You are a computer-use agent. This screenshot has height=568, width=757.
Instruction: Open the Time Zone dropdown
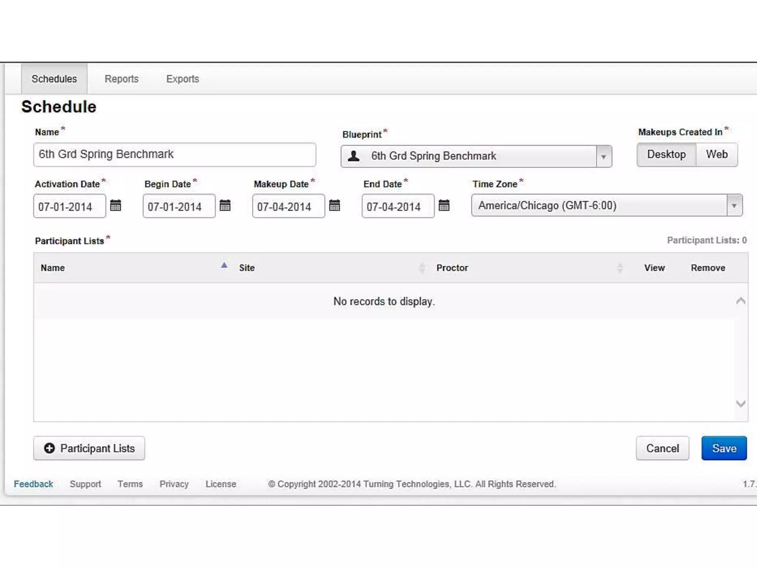[734, 206]
